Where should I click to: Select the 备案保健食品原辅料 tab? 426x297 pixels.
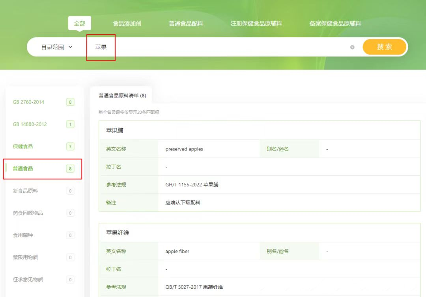click(335, 23)
